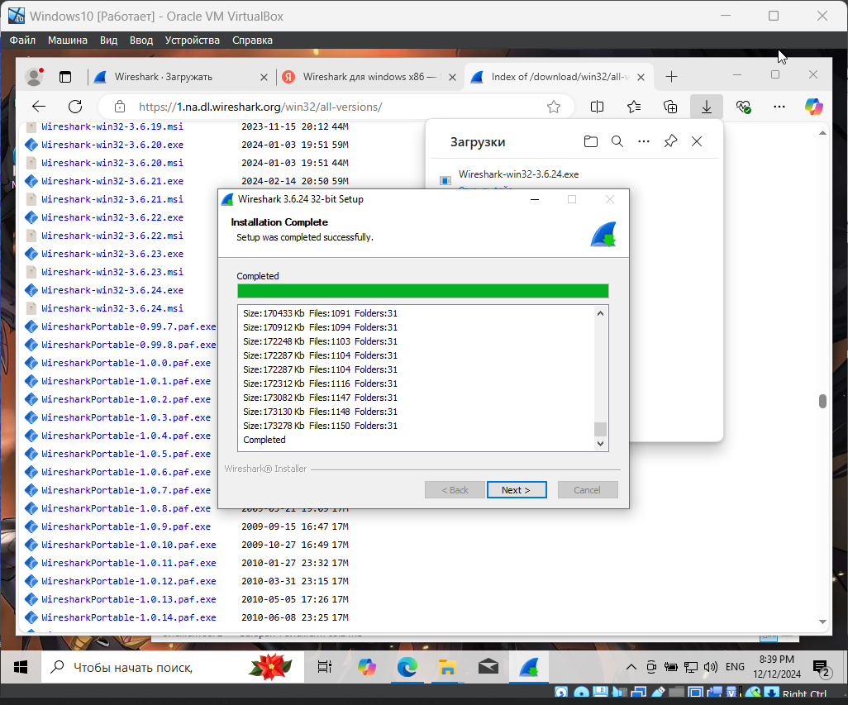848x705 pixels.
Task: Open VirtualBox Машина menu
Action: [x=68, y=40]
